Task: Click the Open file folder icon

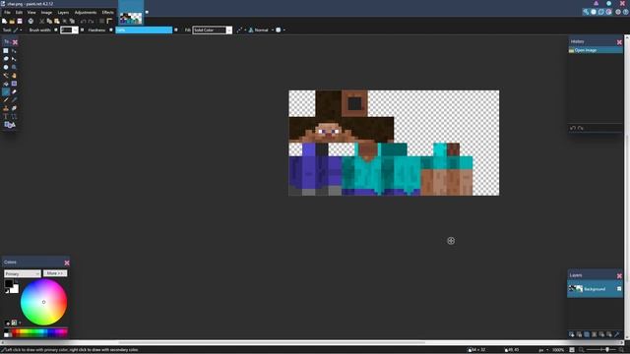Action: (12, 21)
